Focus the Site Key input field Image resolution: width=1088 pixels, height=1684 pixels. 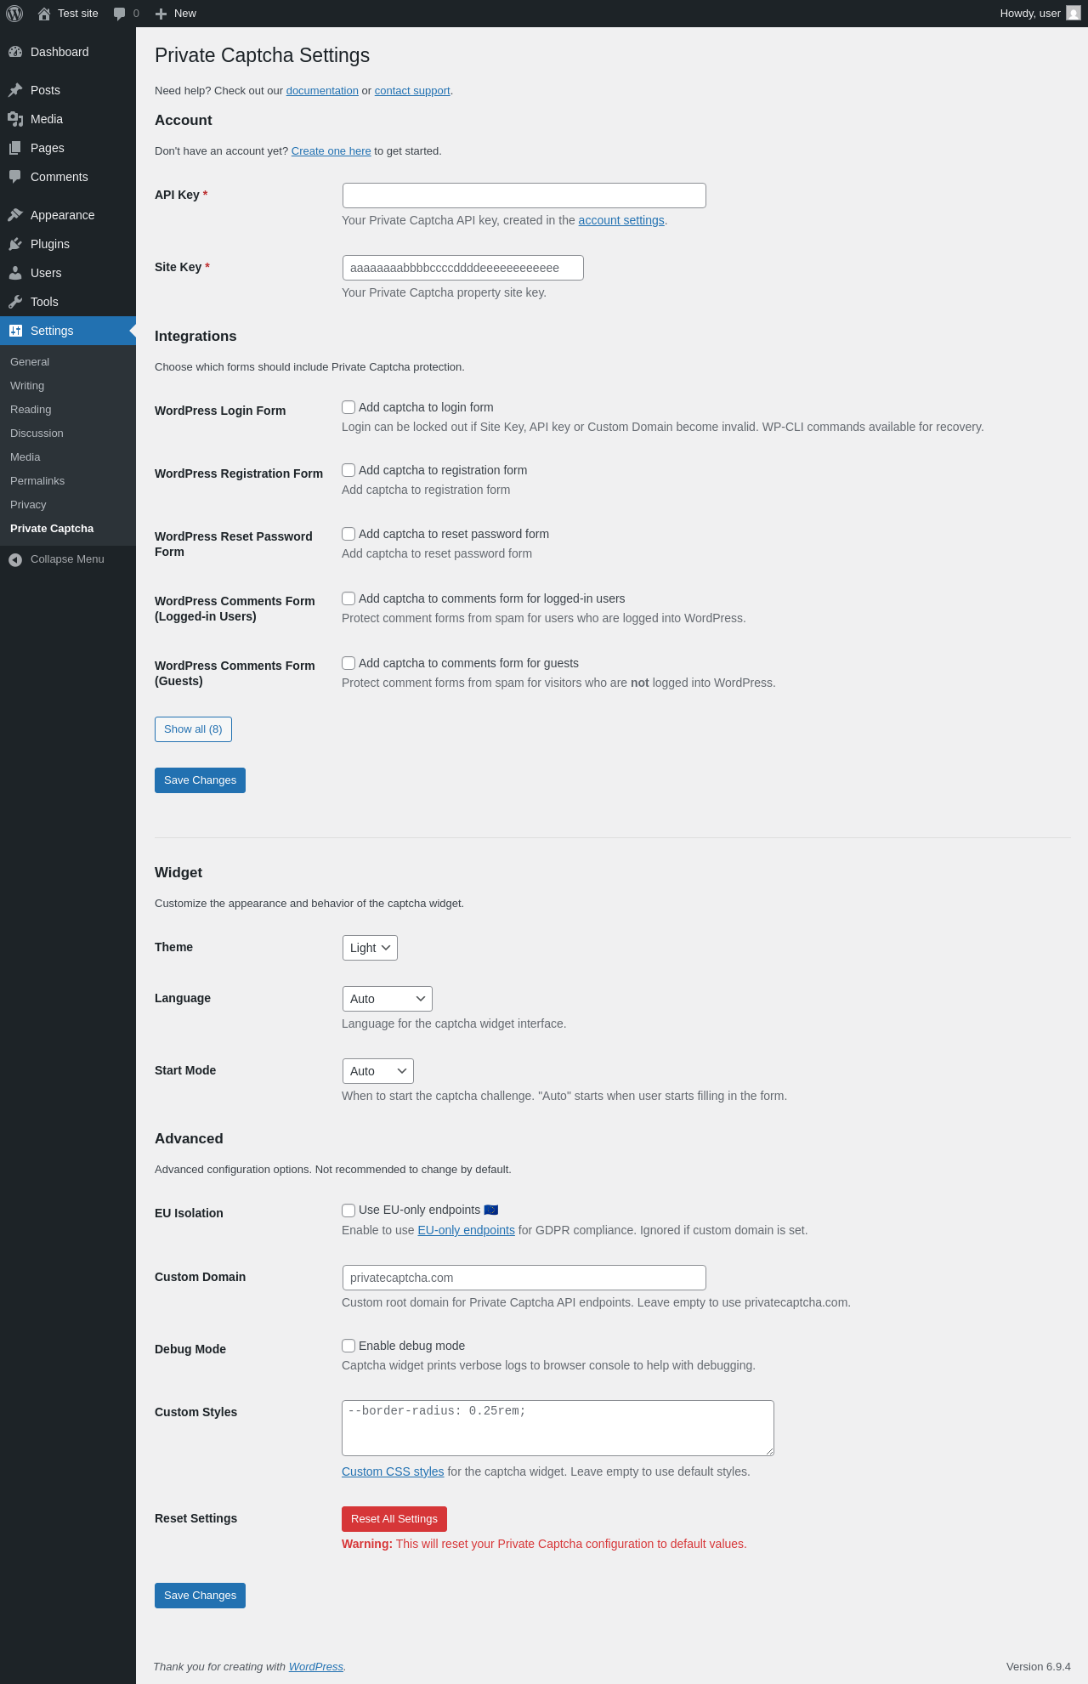tap(463, 268)
